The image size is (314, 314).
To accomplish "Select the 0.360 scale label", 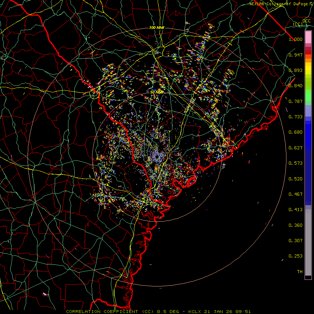I will click(296, 225).
